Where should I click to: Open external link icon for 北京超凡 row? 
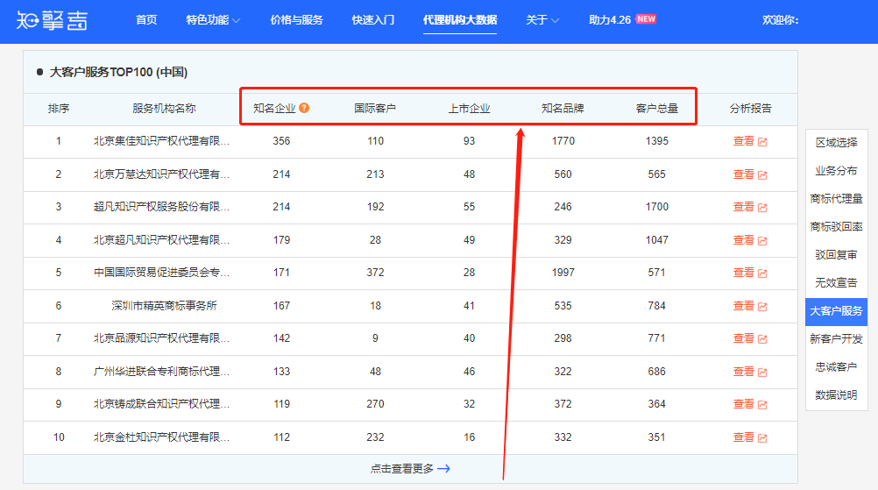click(x=762, y=240)
